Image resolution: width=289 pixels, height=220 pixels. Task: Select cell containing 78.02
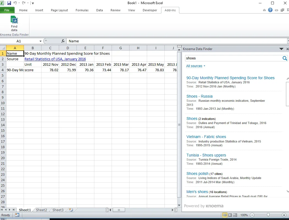coord(50,70)
